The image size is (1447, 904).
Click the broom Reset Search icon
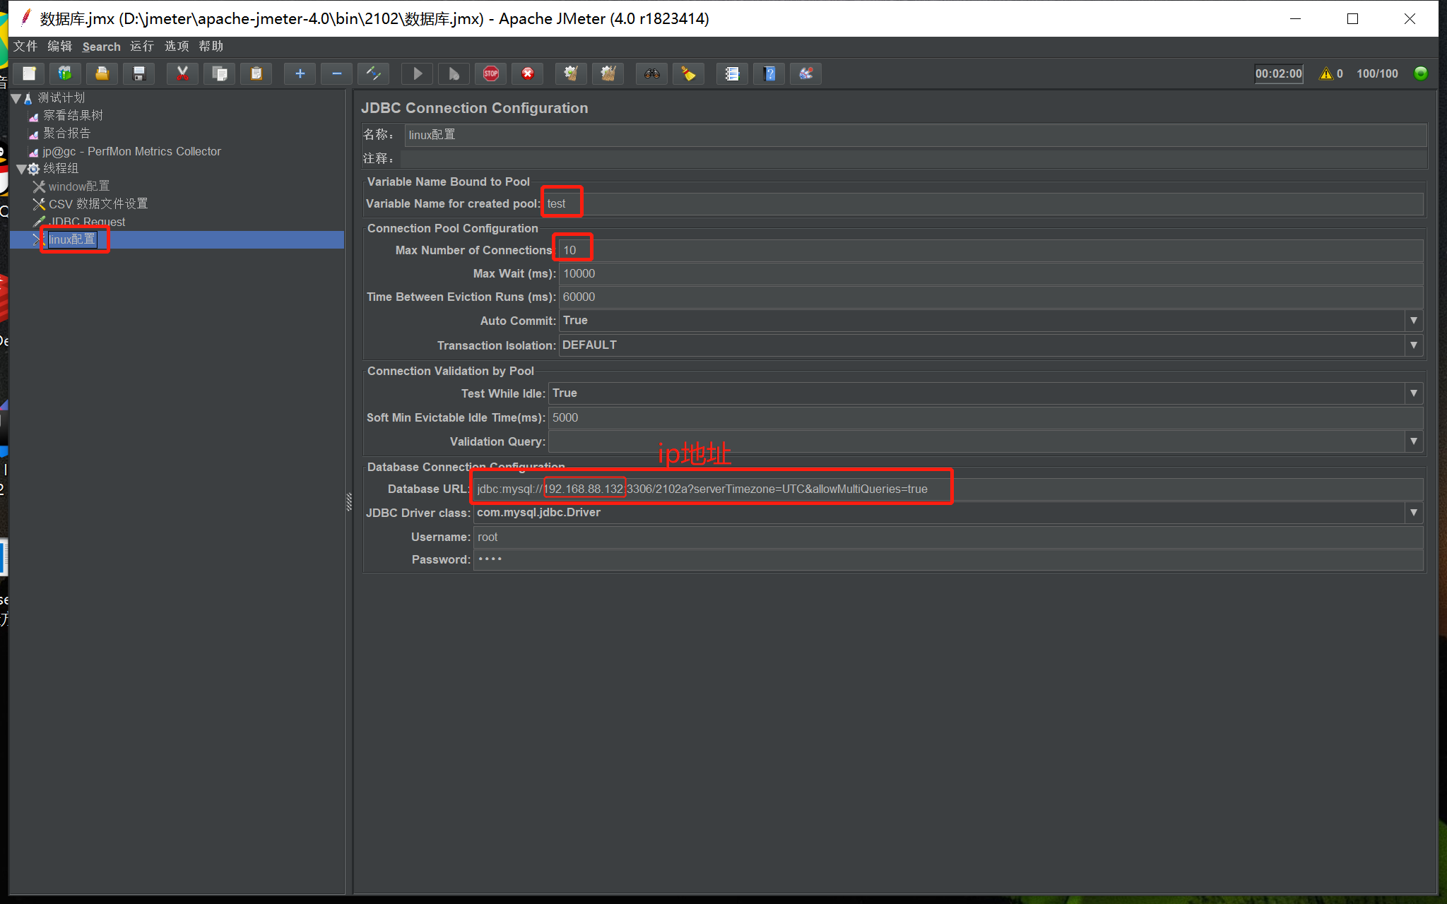pos(688,73)
